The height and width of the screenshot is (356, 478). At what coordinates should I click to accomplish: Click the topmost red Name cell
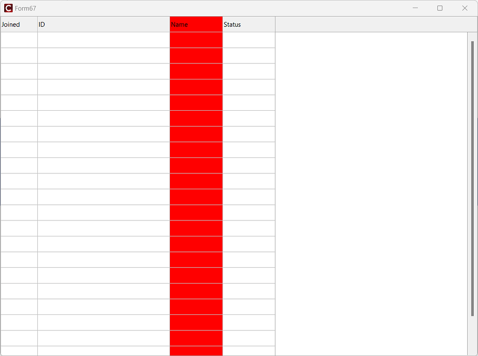[x=196, y=40]
